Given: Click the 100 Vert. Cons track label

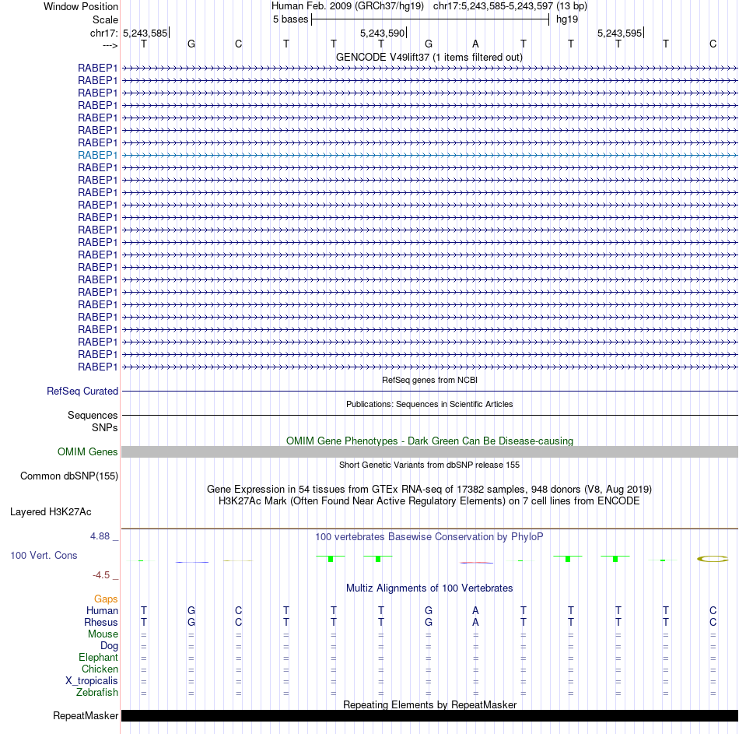Looking at the screenshot, I should click(44, 555).
